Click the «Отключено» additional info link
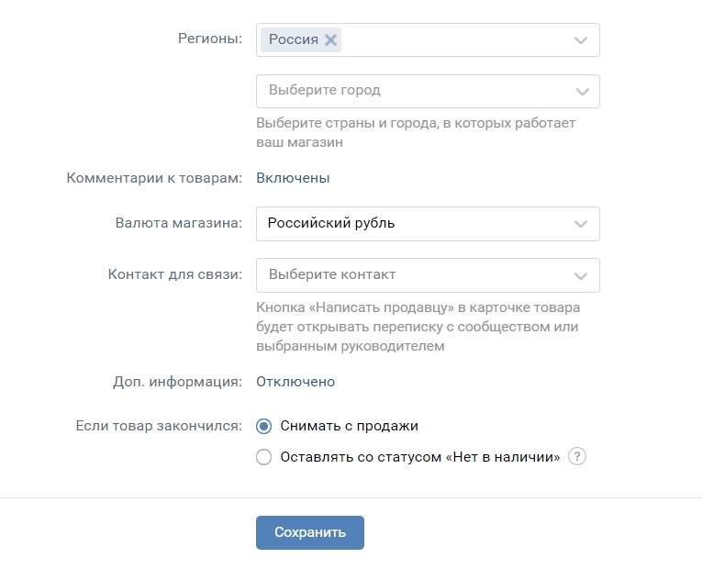Viewport: 702px width, 569px height. coord(295,382)
